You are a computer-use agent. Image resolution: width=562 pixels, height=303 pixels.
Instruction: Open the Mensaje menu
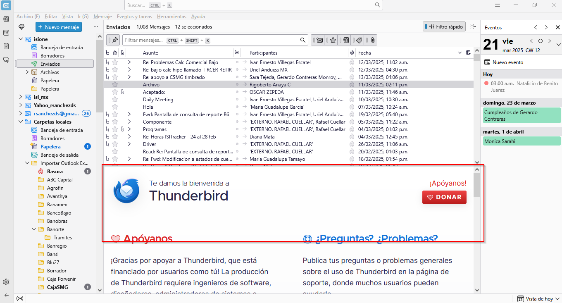pyautogui.click(x=102, y=17)
